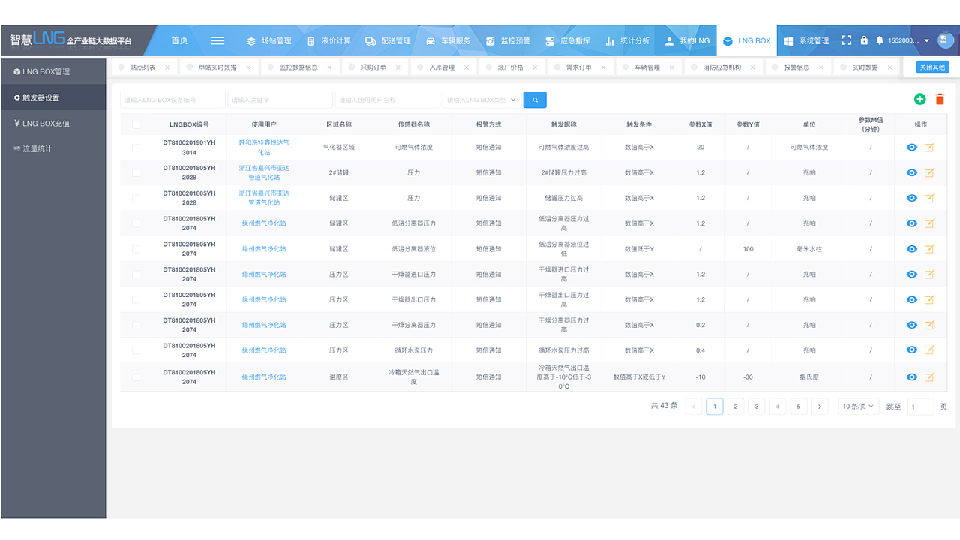Check the select-all checkbox in table header
Screen dimensions: 960x540
pyautogui.click(x=136, y=125)
